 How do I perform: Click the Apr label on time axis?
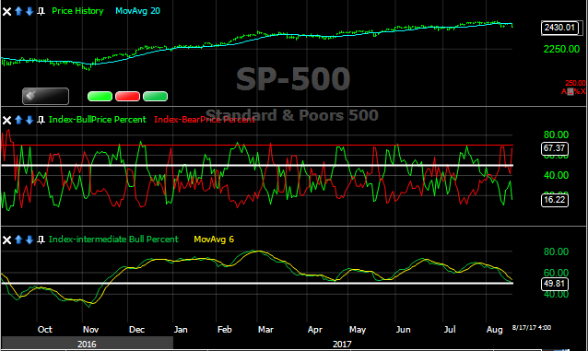[x=314, y=330]
